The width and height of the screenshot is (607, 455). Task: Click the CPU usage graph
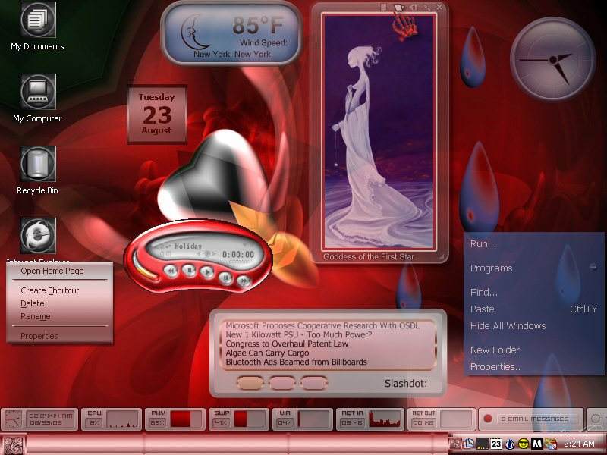(123, 419)
